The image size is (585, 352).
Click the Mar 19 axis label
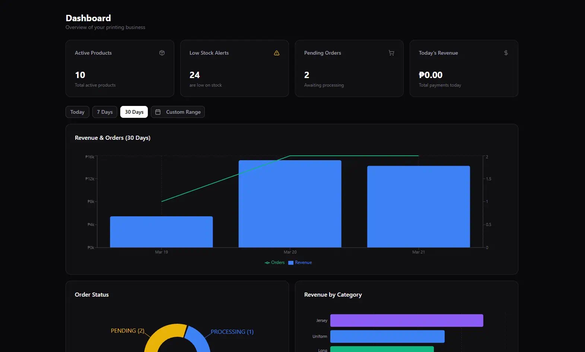click(x=161, y=252)
